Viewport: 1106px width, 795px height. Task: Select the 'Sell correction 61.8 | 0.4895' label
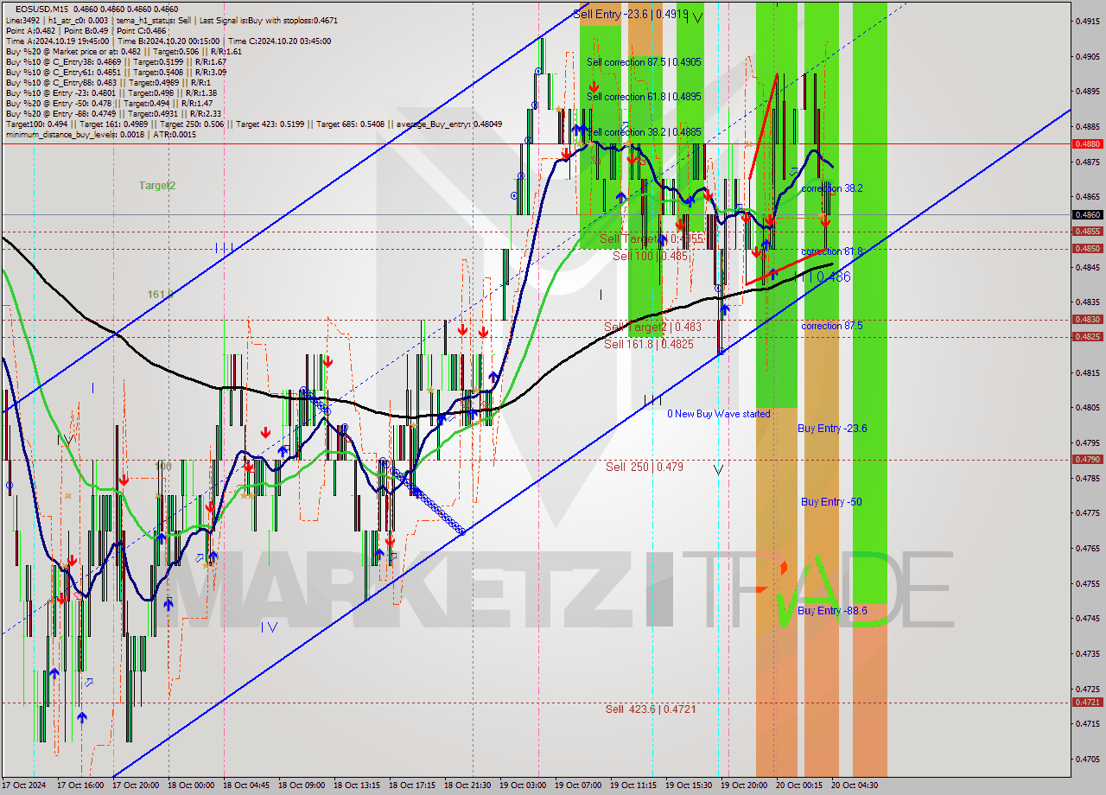[x=644, y=97]
